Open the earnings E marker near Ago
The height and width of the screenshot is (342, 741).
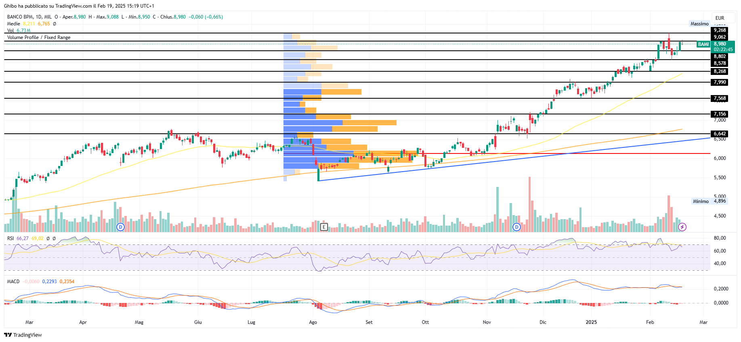pos(324,227)
